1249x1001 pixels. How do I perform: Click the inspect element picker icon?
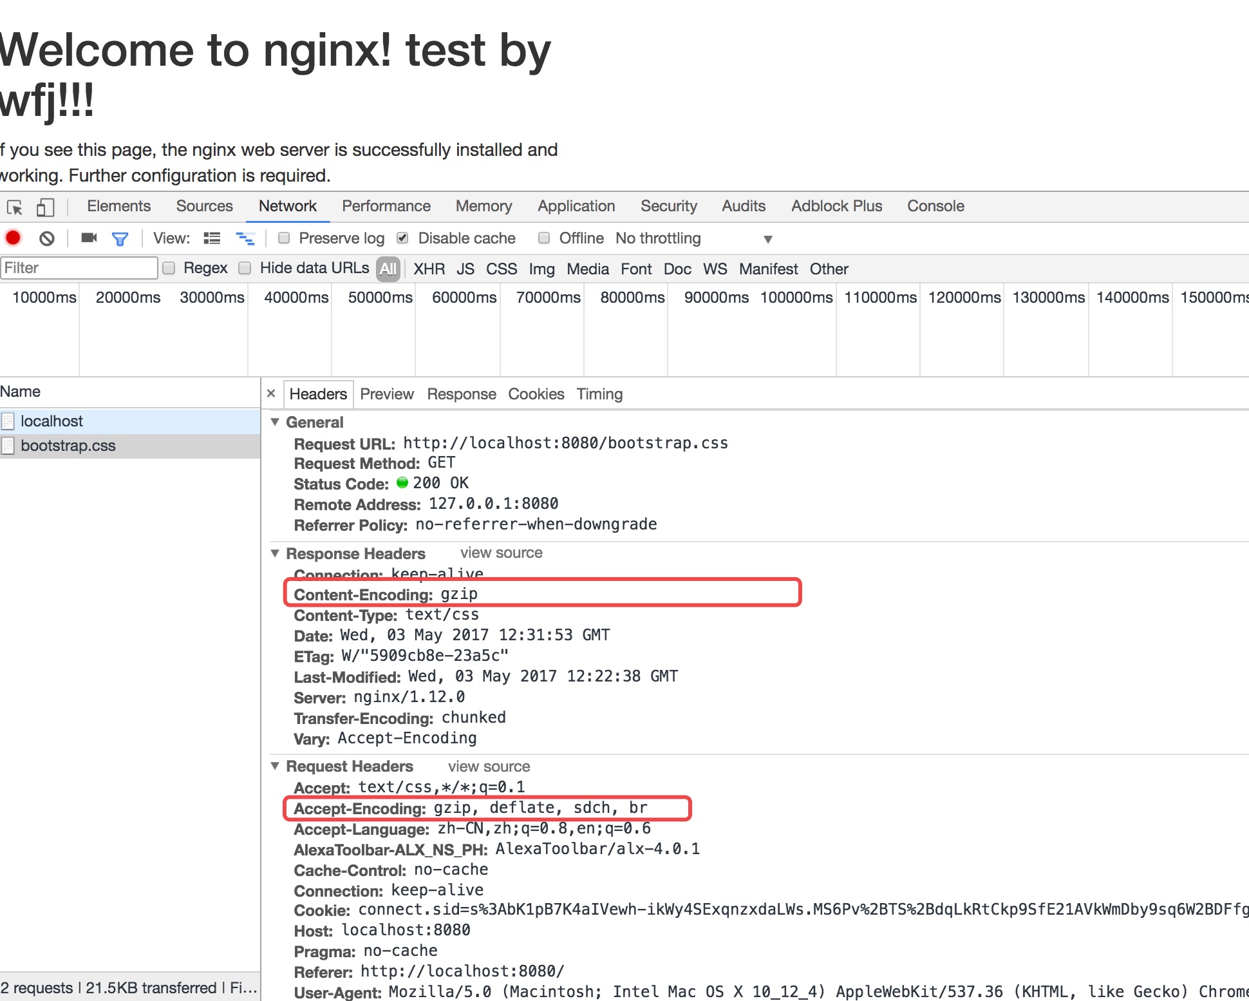point(15,207)
